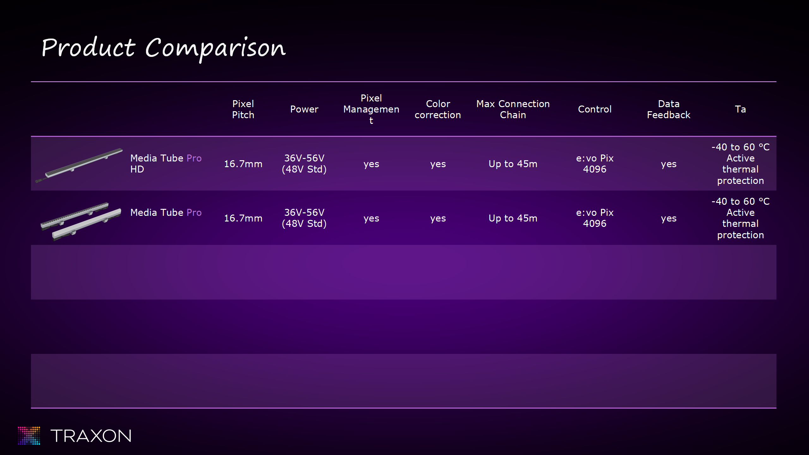Click the Traxon dotted logo icon
The width and height of the screenshot is (809, 455).
point(29,435)
